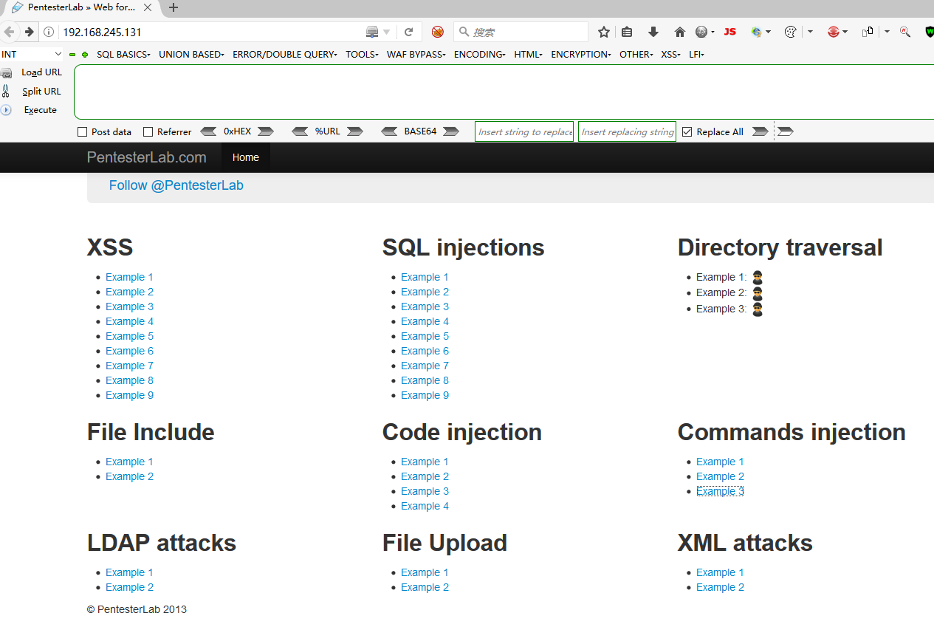Click the Split URL scissors icon
The image size is (934, 627).
(x=6, y=91)
